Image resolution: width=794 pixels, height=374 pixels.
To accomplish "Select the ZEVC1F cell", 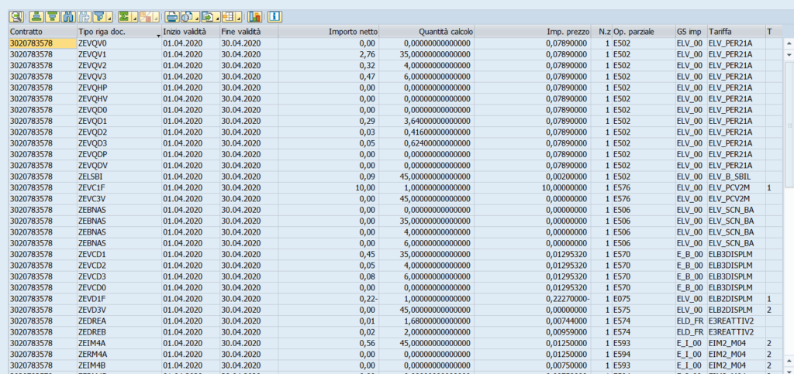I will pyautogui.click(x=119, y=187).
